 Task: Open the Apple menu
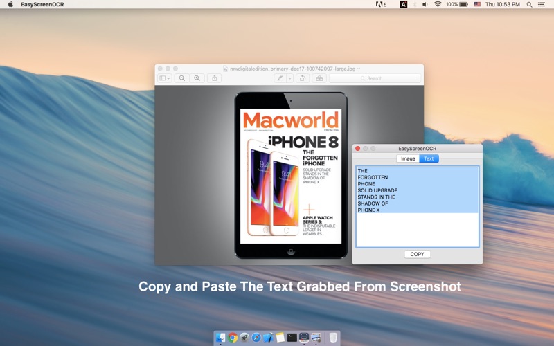click(x=10, y=4)
